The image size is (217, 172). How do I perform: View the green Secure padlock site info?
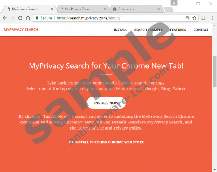[44, 18]
